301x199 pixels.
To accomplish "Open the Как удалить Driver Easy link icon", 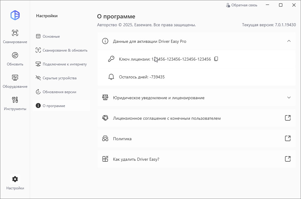I will (x=287, y=159).
